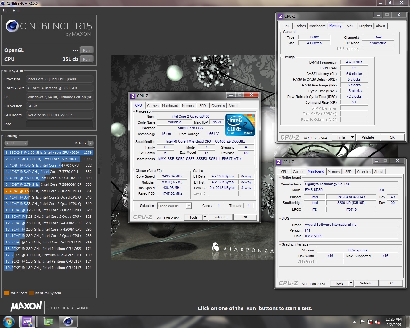
Task: Click Validate in Mainboard CPU-Z window
Action: click(366, 283)
